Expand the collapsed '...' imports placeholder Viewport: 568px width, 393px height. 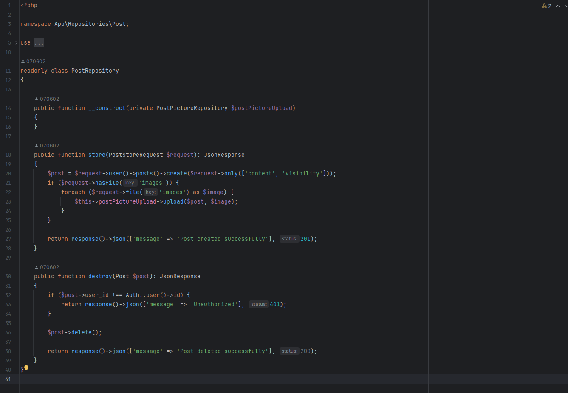39,43
